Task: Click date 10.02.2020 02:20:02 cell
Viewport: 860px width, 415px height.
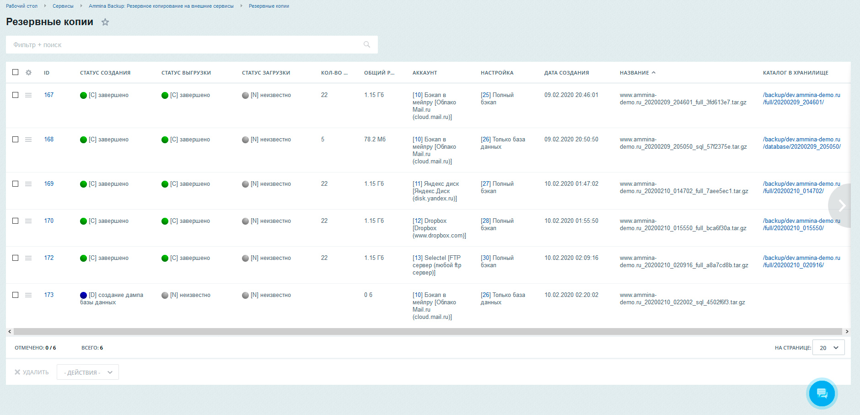Action: pos(571,295)
